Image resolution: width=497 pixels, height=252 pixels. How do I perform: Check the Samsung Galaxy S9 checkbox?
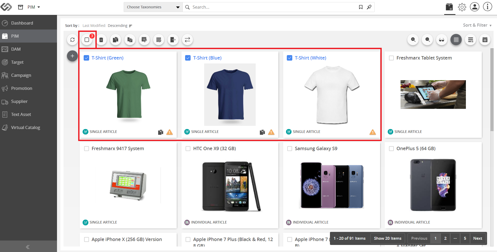[x=290, y=149]
